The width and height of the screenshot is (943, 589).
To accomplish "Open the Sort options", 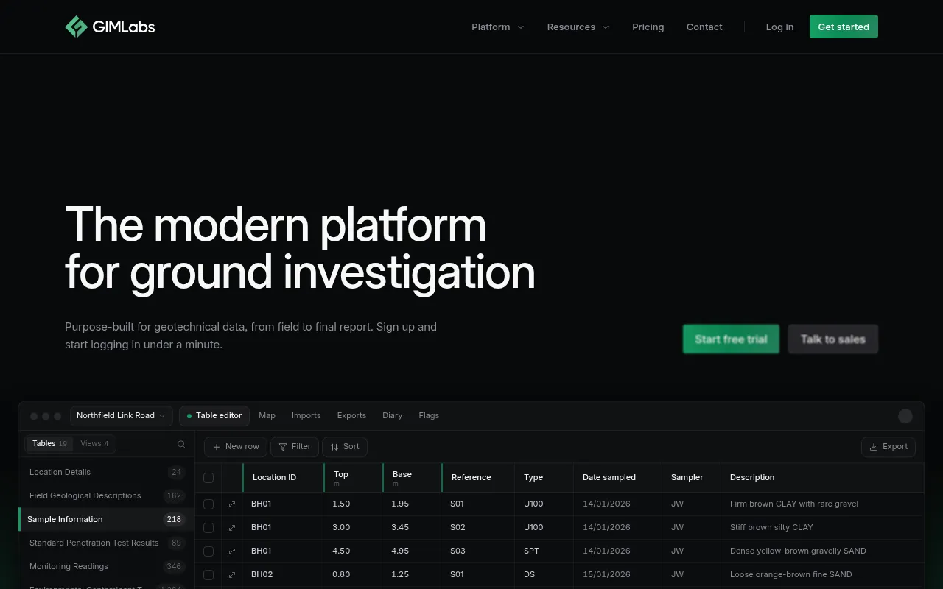I will pyautogui.click(x=345, y=447).
